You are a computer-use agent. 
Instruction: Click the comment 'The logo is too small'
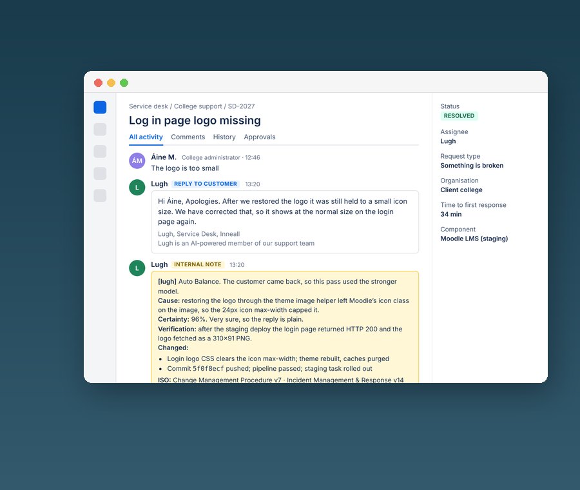(x=185, y=168)
